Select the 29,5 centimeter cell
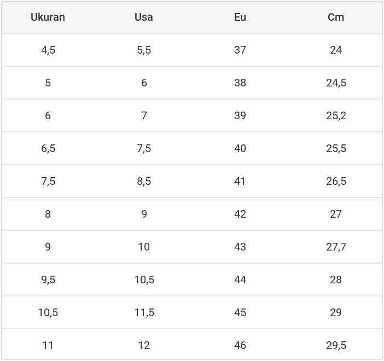384x361 pixels. tap(336, 345)
